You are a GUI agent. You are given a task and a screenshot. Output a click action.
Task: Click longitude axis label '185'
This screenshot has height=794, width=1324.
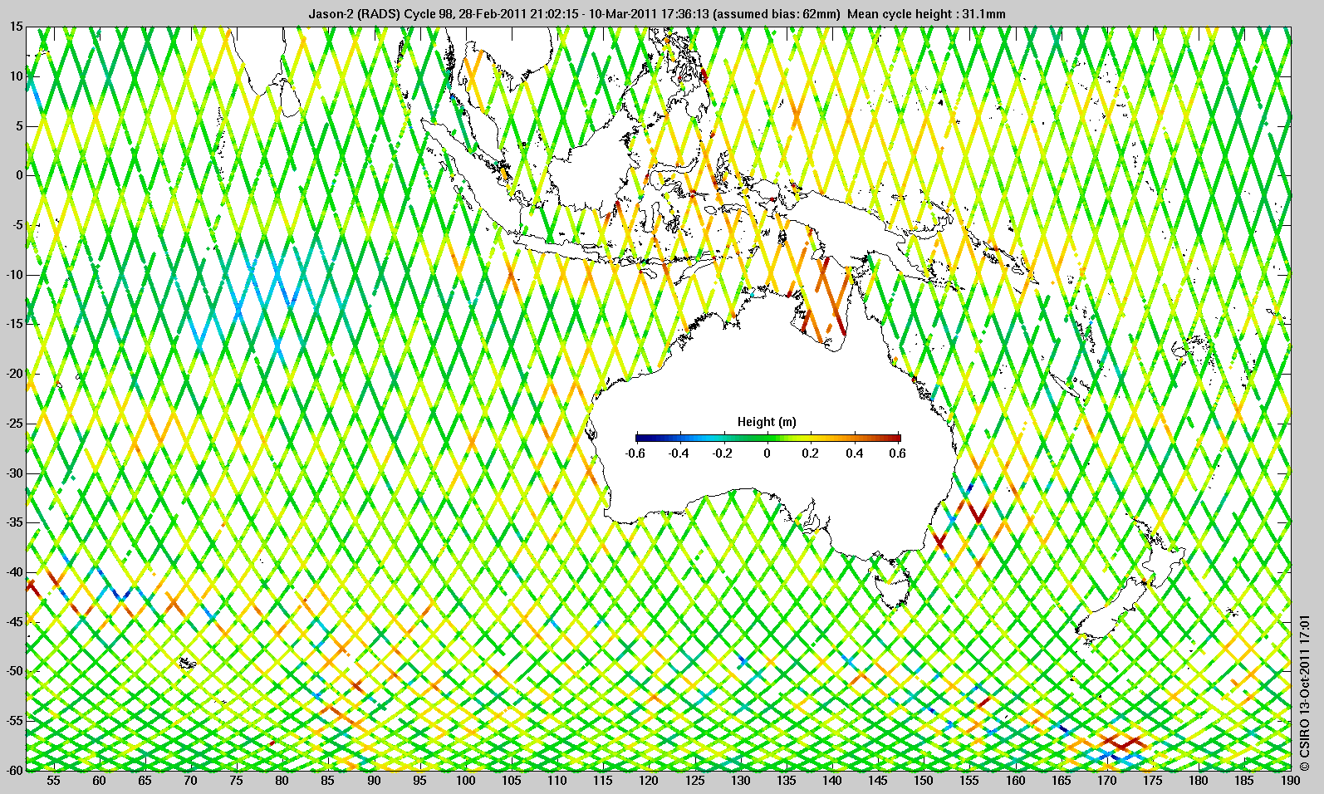coord(1245,781)
